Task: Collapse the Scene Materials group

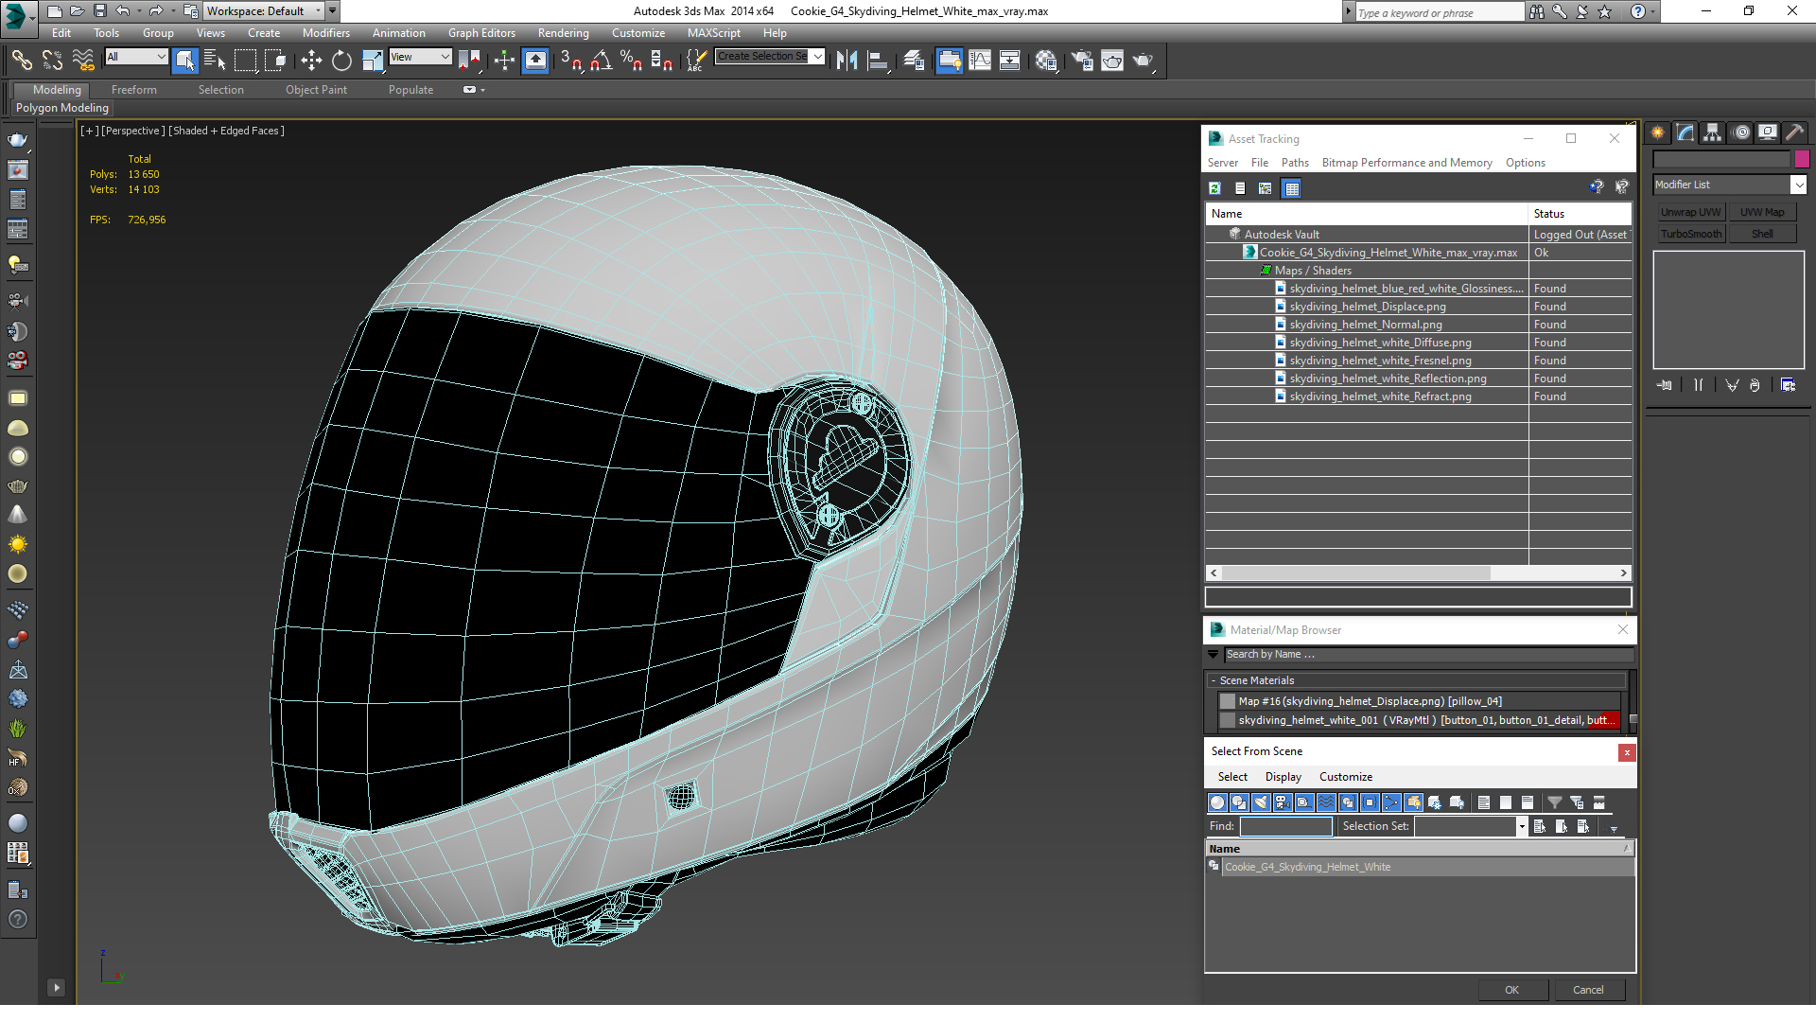Action: pyautogui.click(x=1213, y=680)
